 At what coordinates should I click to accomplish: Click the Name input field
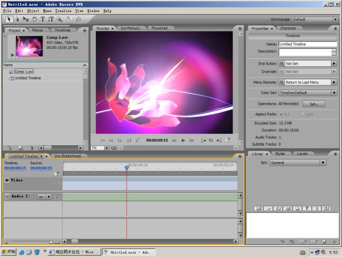tap(307, 44)
